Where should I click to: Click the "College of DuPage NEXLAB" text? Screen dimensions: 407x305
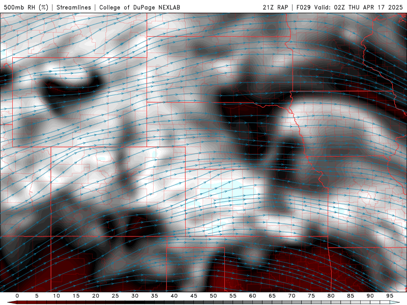coord(139,7)
